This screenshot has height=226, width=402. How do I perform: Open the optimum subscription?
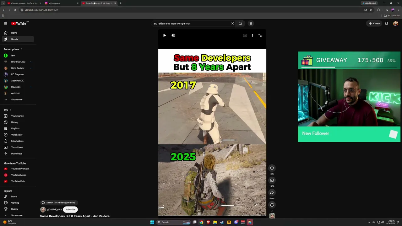(x=18, y=93)
